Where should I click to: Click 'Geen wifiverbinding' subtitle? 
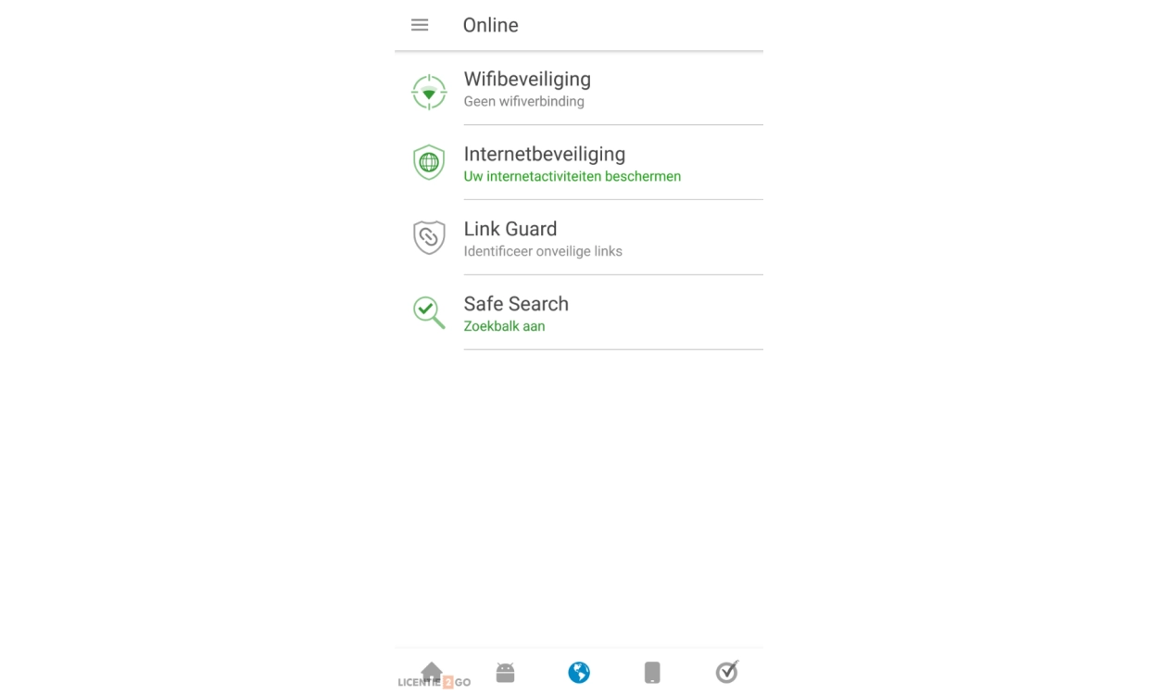pyautogui.click(x=523, y=102)
